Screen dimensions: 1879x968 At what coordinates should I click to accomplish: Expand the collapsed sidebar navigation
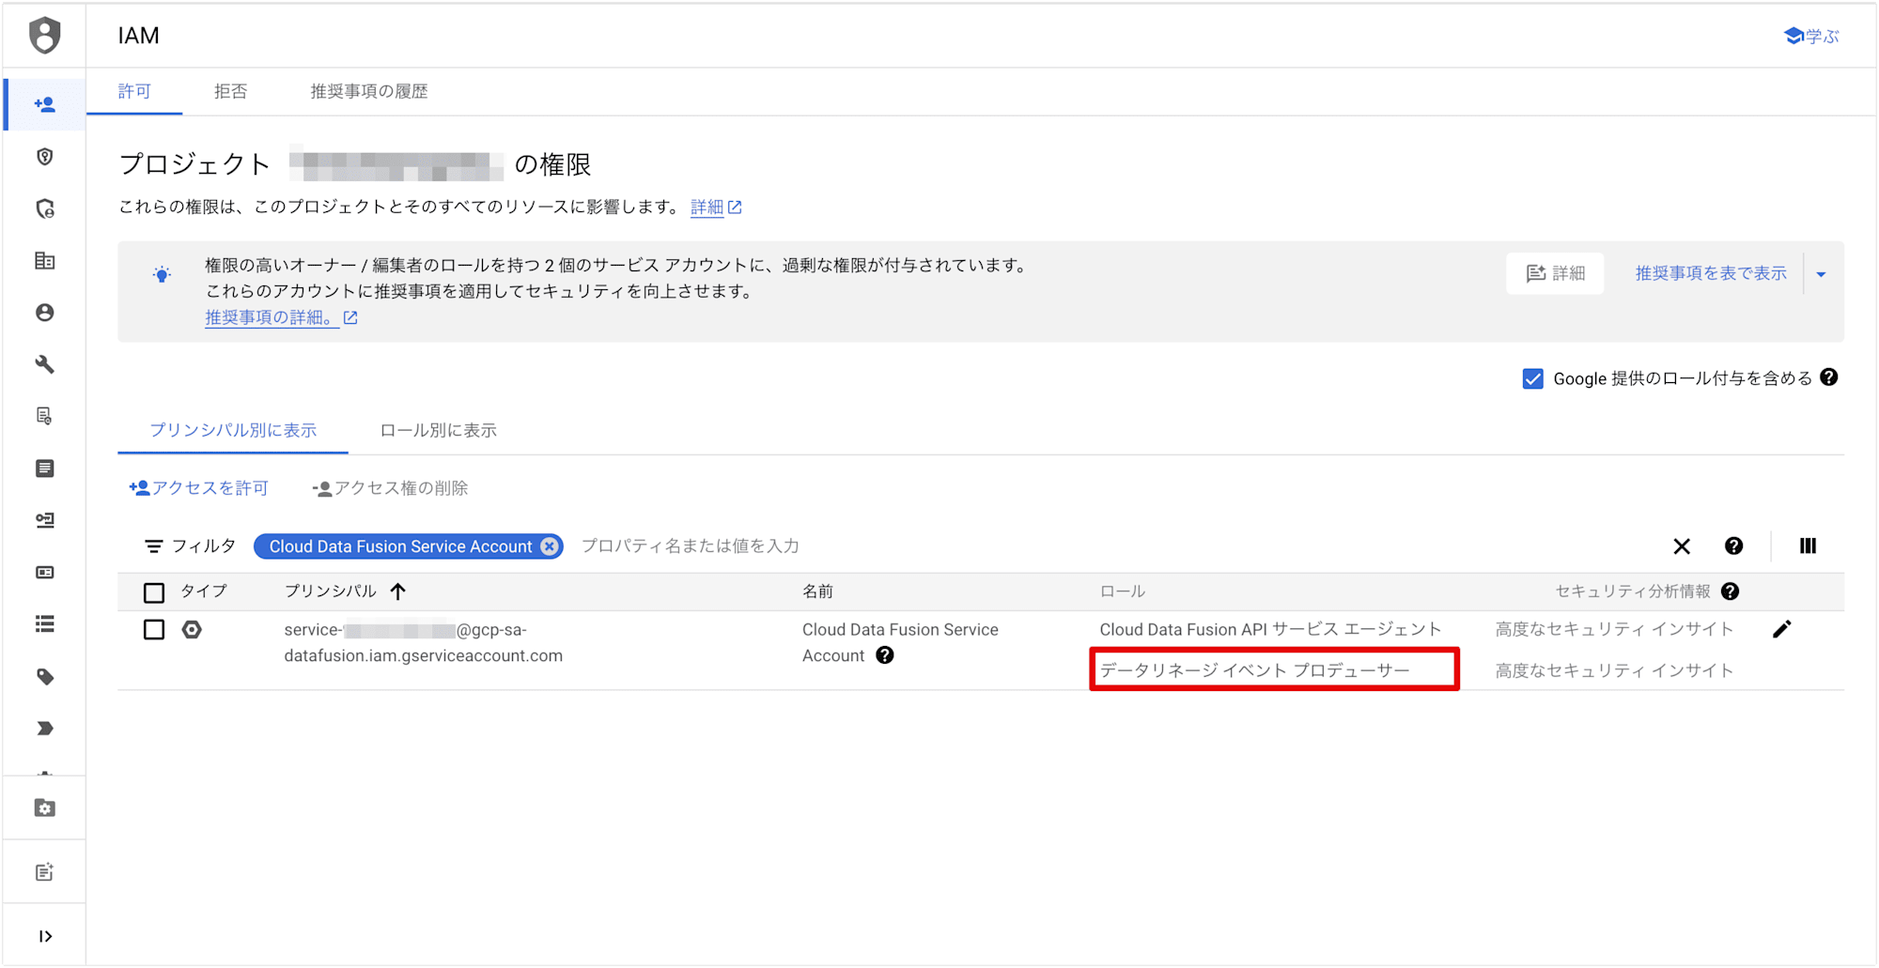pos(44,936)
